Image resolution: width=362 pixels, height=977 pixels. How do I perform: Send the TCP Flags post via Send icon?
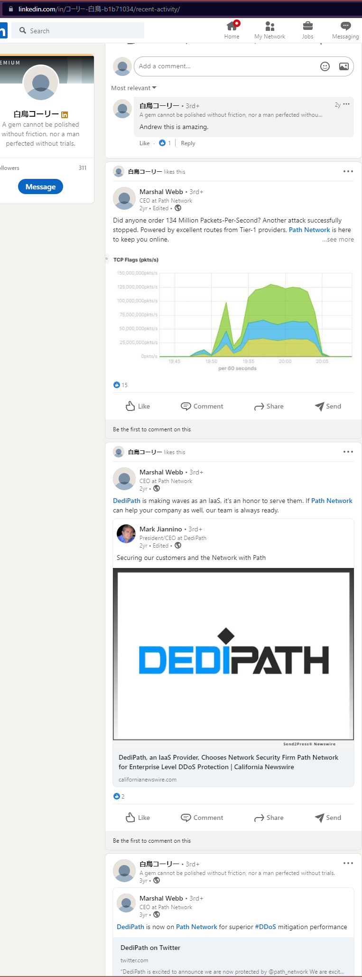(x=328, y=406)
